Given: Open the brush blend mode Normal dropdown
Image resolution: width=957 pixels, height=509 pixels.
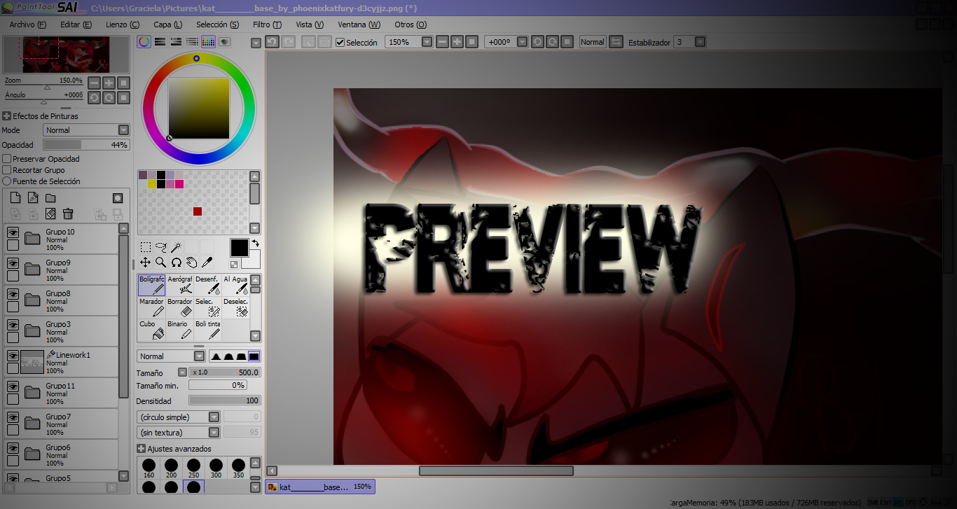Looking at the screenshot, I should (x=171, y=356).
